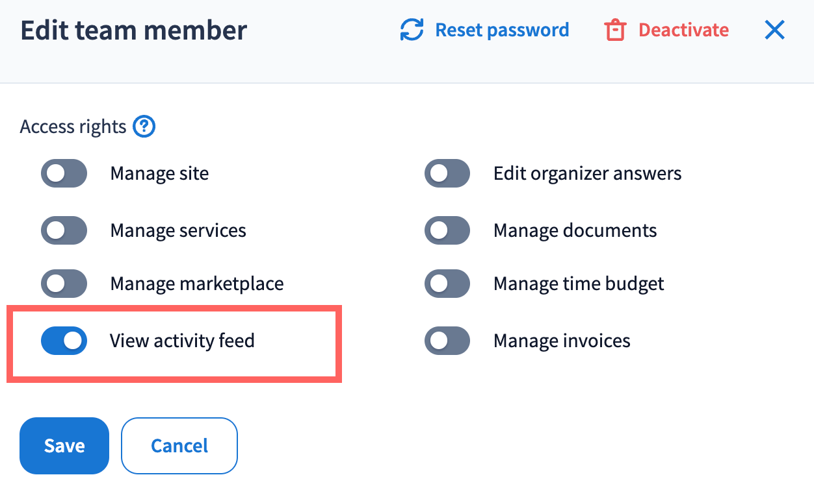Open the Access rights help question mark
The width and height of the screenshot is (814, 488).
(x=144, y=127)
